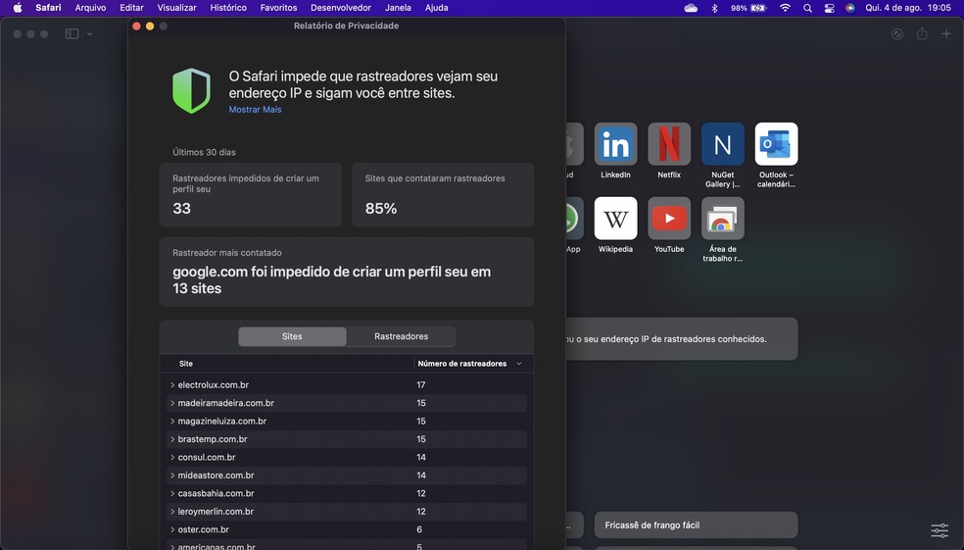Screen dimensions: 964x550
Task: Click the Últimos 30 dias label
Action: click(x=204, y=152)
